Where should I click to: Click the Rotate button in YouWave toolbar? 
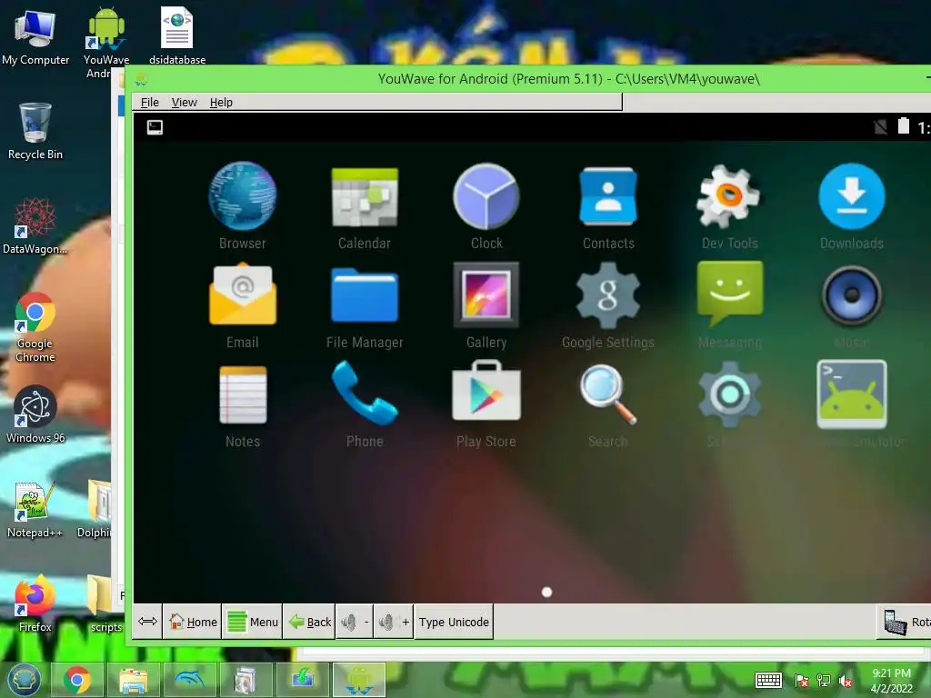905,622
